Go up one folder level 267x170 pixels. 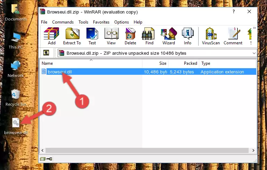pos(46,53)
